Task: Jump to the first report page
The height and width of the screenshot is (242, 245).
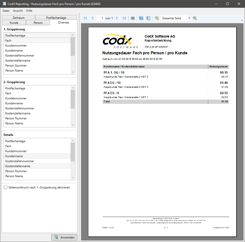Action: pyautogui.click(x=85, y=18)
